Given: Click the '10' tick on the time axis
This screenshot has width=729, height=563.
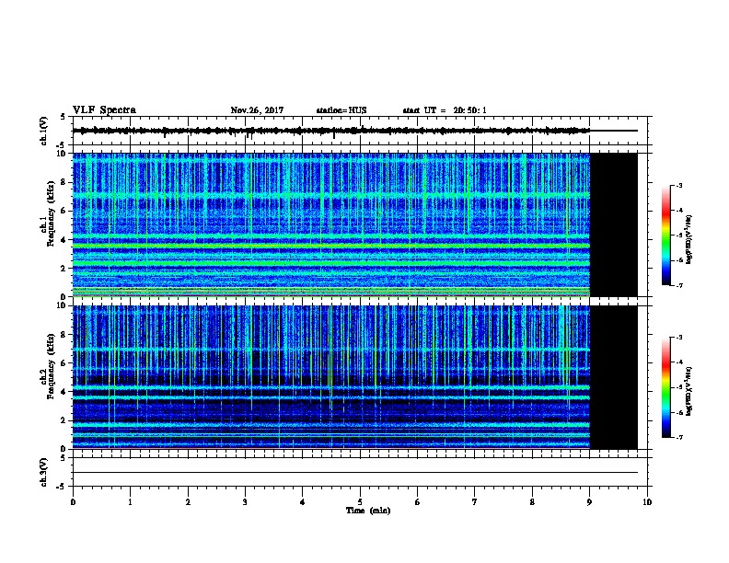Looking at the screenshot, I should 647,502.
